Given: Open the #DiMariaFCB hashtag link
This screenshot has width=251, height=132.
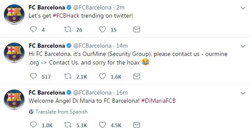Looking at the screenshot, I should 159,101.
